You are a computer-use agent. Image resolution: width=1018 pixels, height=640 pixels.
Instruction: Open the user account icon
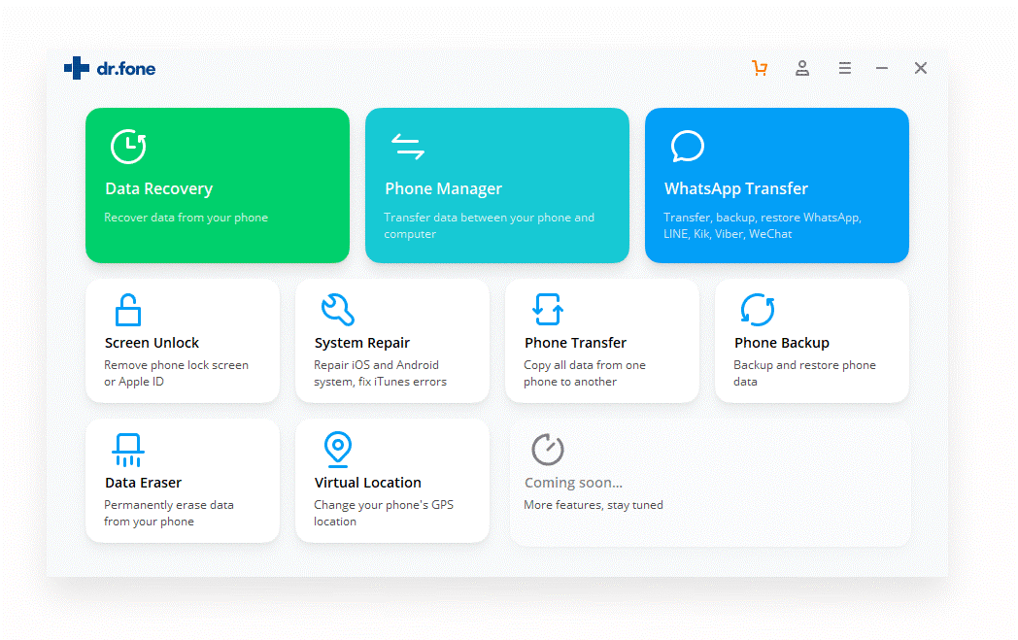(802, 68)
